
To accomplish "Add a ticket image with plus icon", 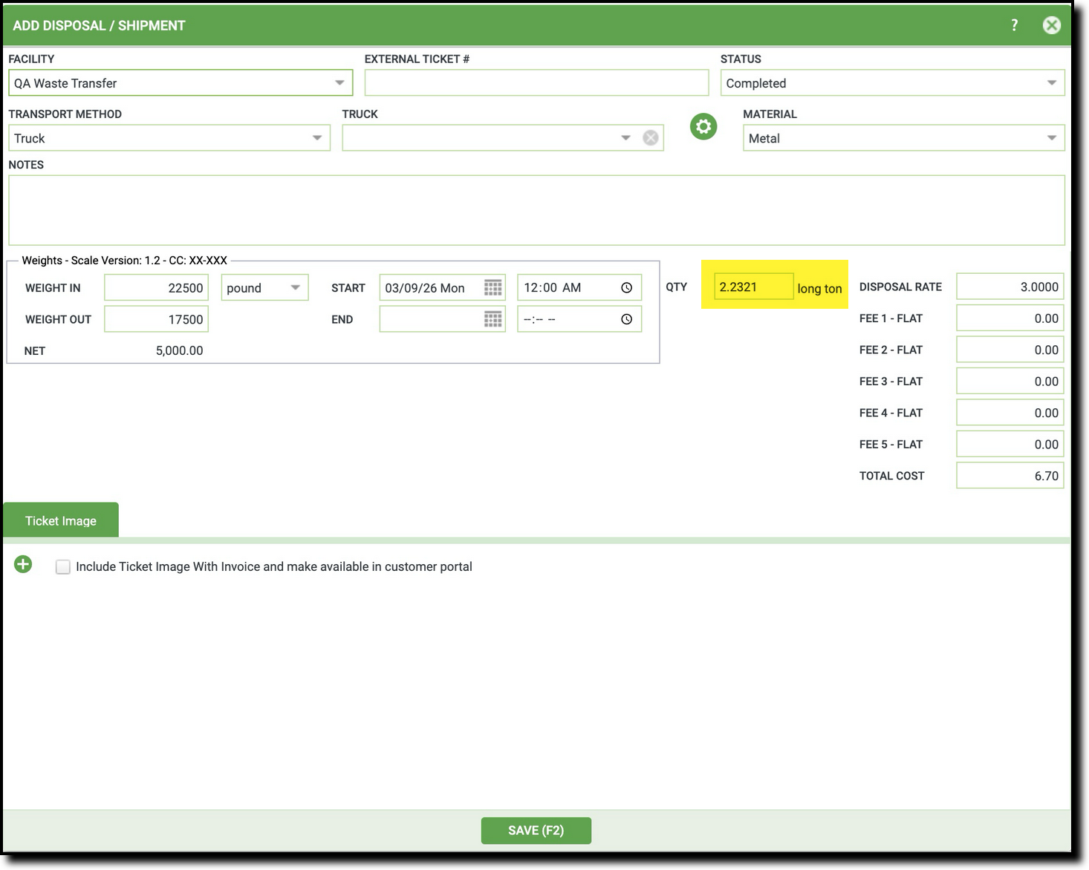I will [x=23, y=565].
